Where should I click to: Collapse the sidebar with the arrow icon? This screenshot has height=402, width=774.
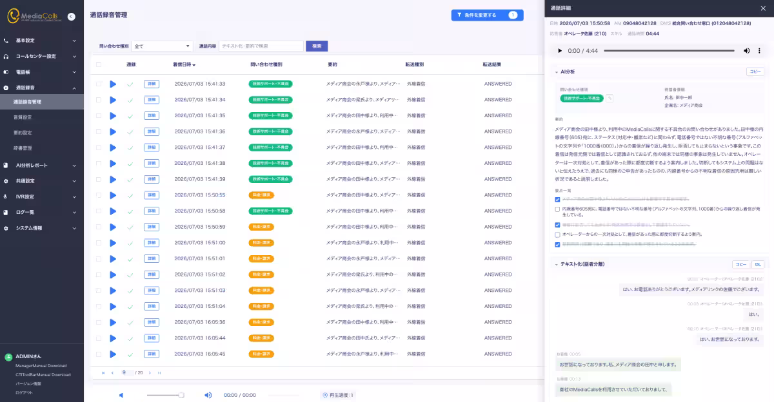71,17
